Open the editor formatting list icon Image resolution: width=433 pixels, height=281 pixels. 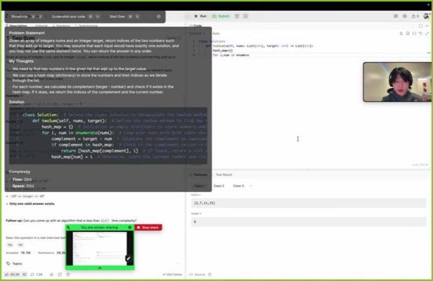(401, 34)
